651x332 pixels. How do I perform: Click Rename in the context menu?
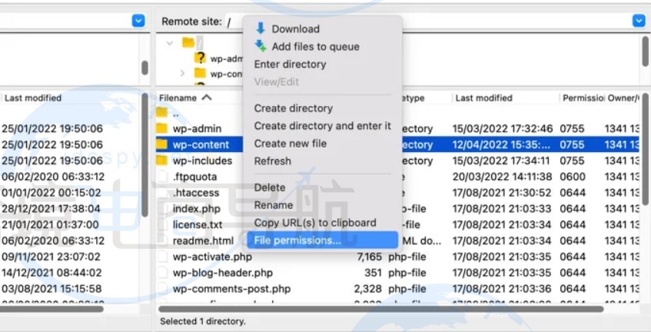click(x=273, y=205)
